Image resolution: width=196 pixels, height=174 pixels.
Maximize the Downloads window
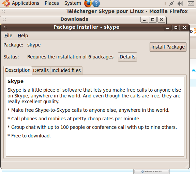153,20
